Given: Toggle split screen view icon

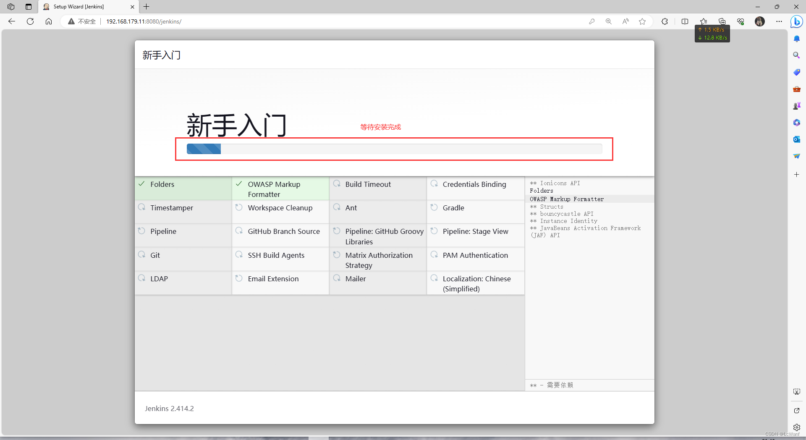Looking at the screenshot, I should pos(685,21).
